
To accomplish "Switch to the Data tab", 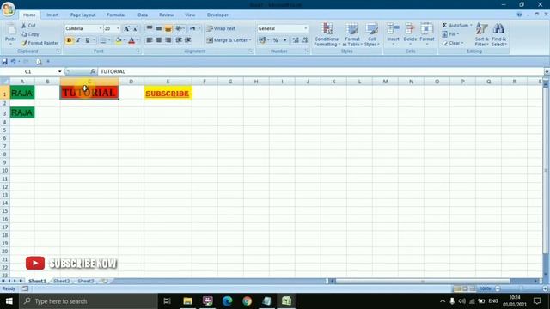I will point(143,15).
